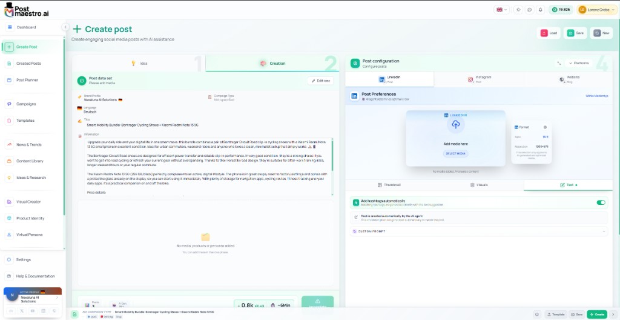Open the Thumbnail tab

(x=389, y=185)
